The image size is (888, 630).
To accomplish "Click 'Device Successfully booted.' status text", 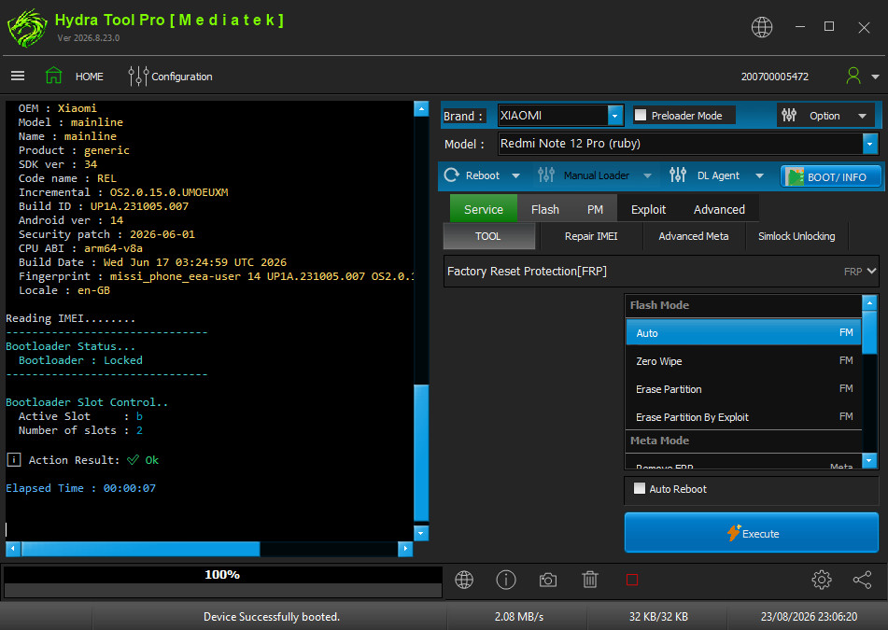I will pos(272,616).
